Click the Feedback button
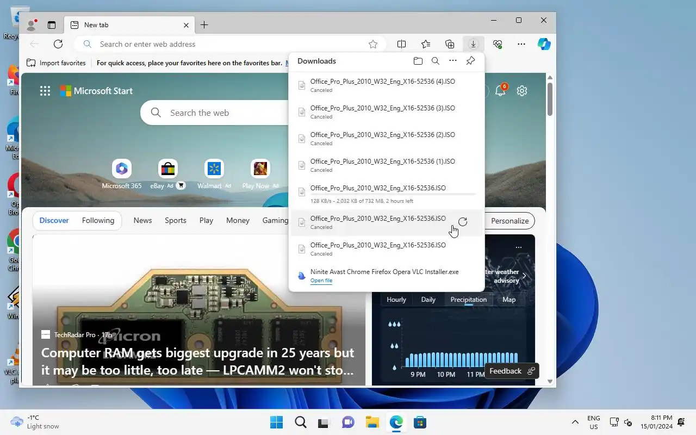Viewport: 696px width, 435px height. pyautogui.click(x=512, y=371)
